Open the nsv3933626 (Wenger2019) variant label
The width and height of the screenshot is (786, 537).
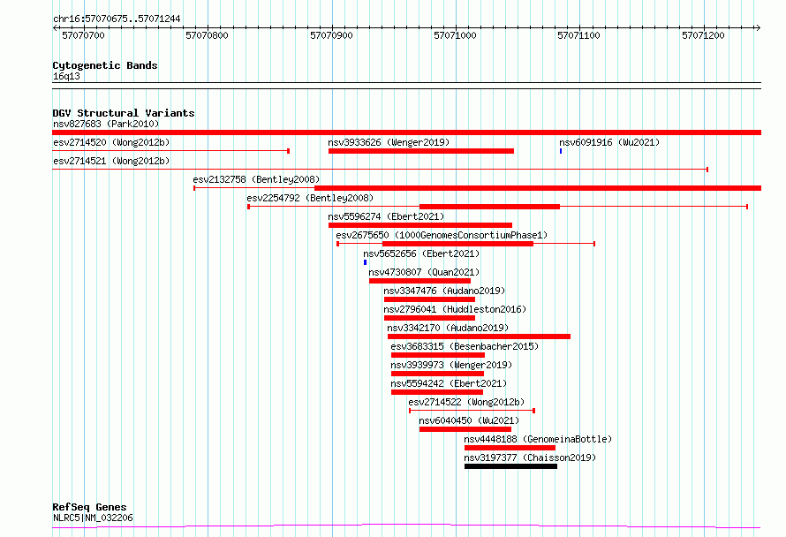coord(389,142)
